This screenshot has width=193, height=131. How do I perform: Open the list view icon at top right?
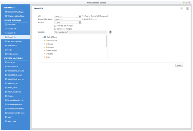point(181,8)
